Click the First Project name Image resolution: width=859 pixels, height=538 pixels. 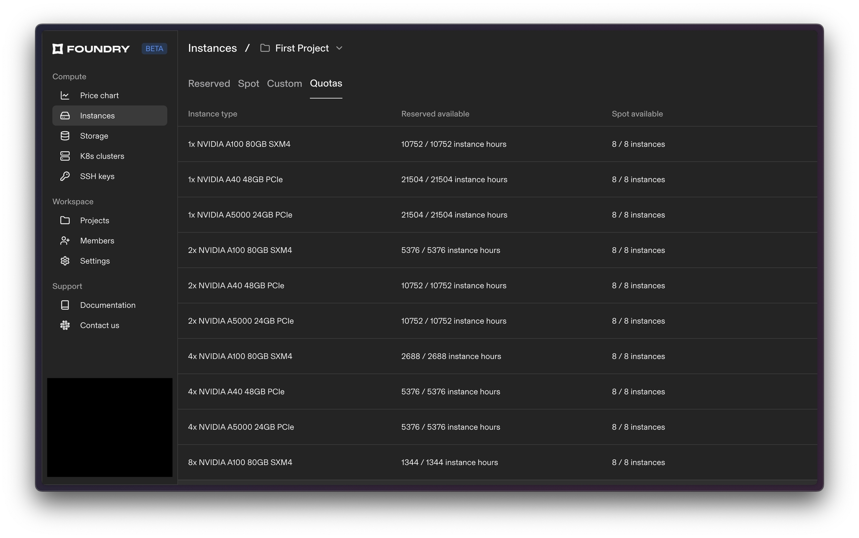(x=302, y=48)
